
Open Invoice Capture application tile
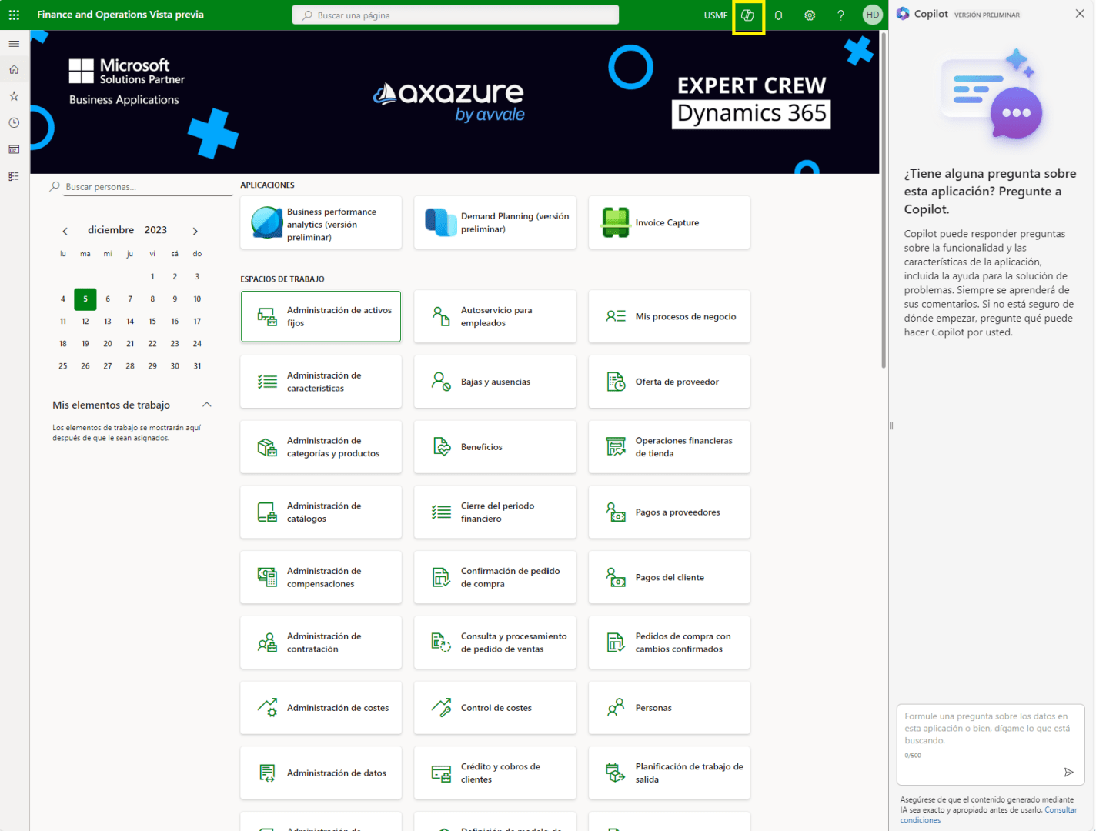(x=669, y=223)
